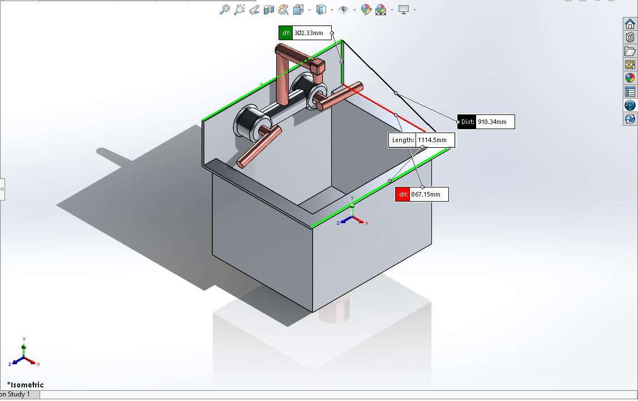Click the View Orientation cube icon
Viewport: 638px width, 401px height.
click(298, 10)
